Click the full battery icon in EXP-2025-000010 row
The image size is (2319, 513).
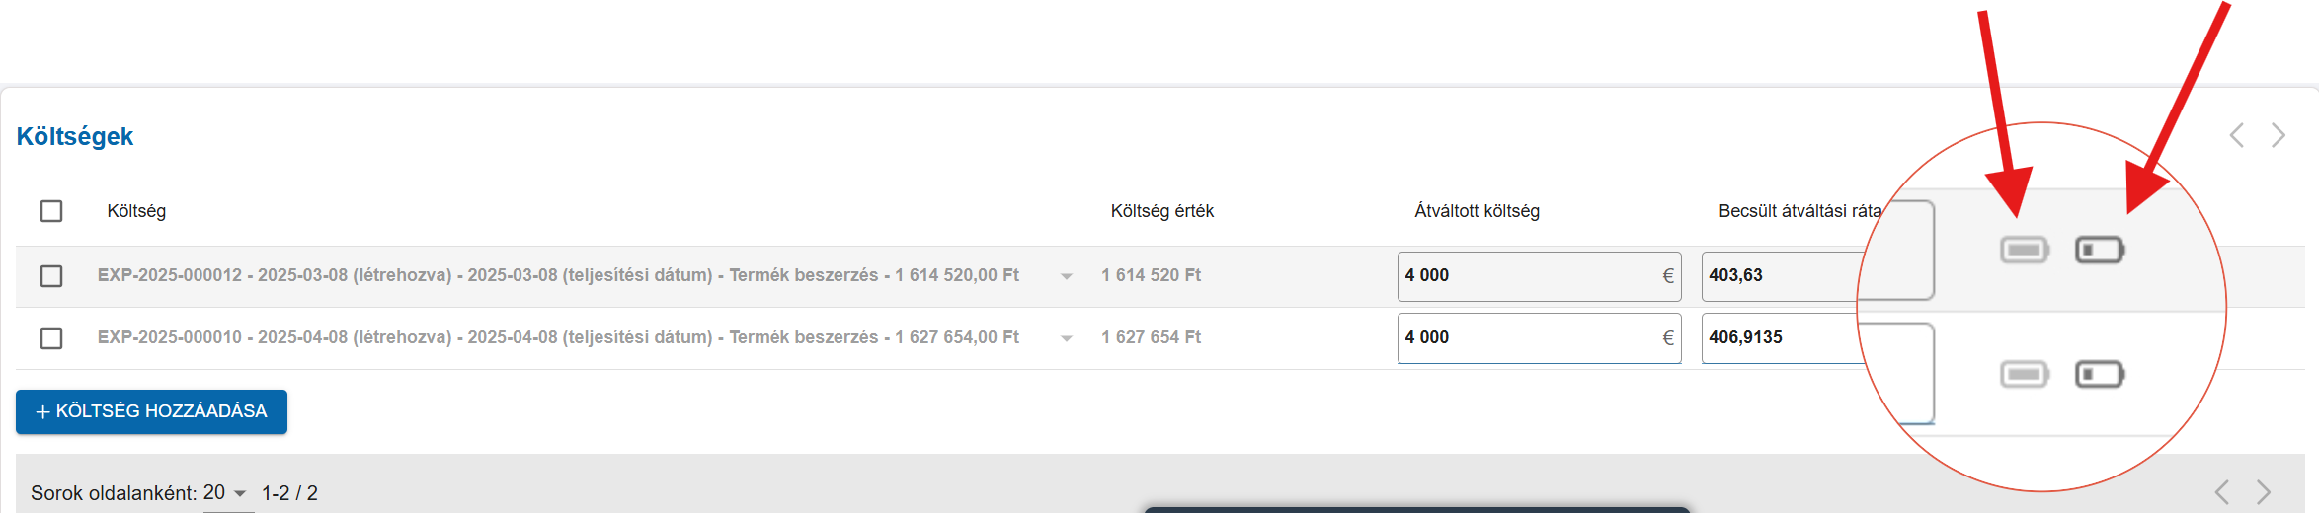click(x=2025, y=375)
